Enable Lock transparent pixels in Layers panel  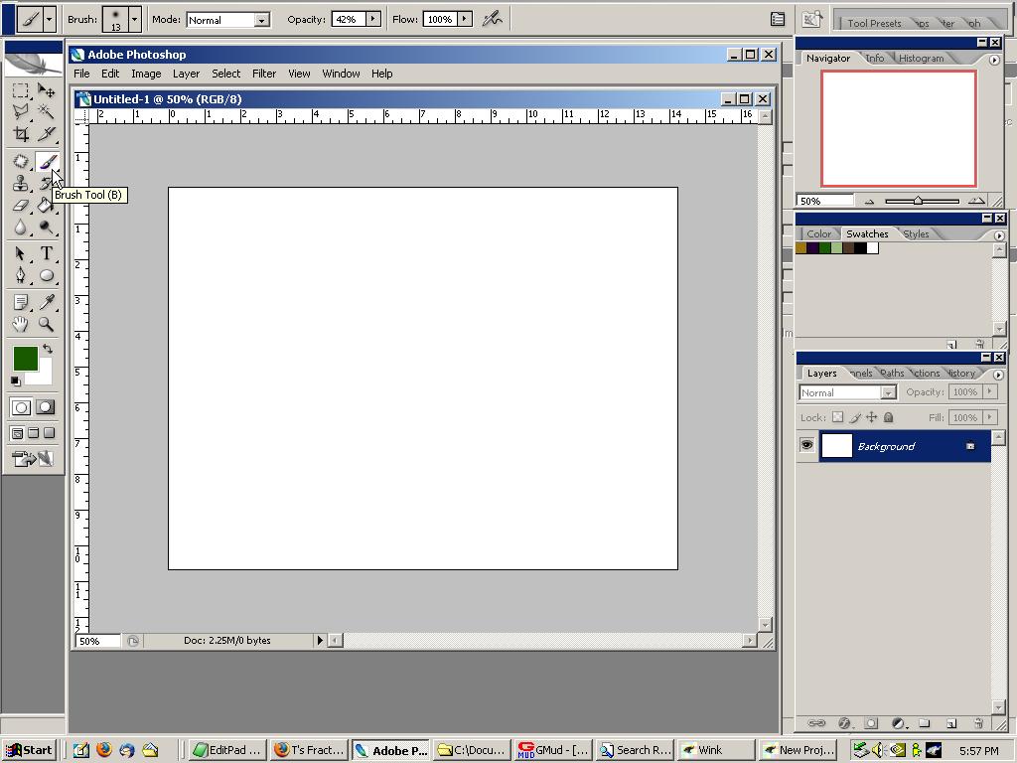[835, 417]
